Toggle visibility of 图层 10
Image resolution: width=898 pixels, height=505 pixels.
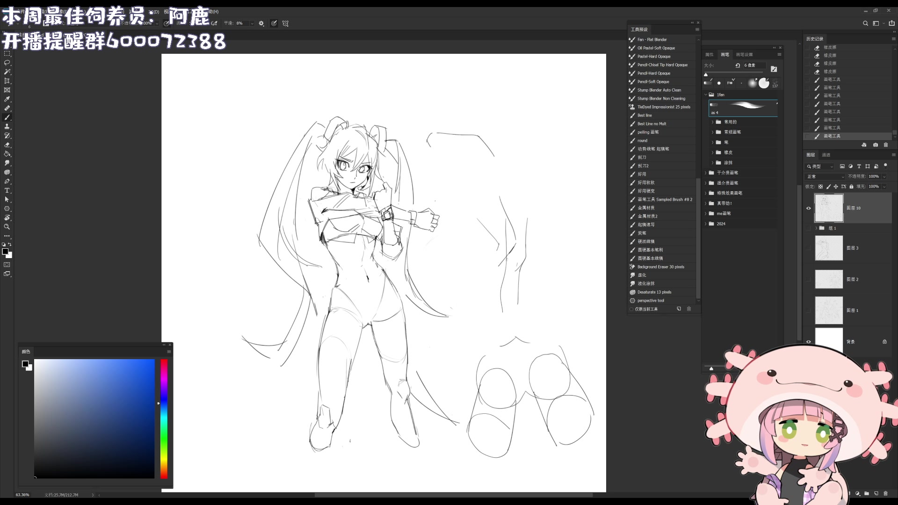(809, 208)
